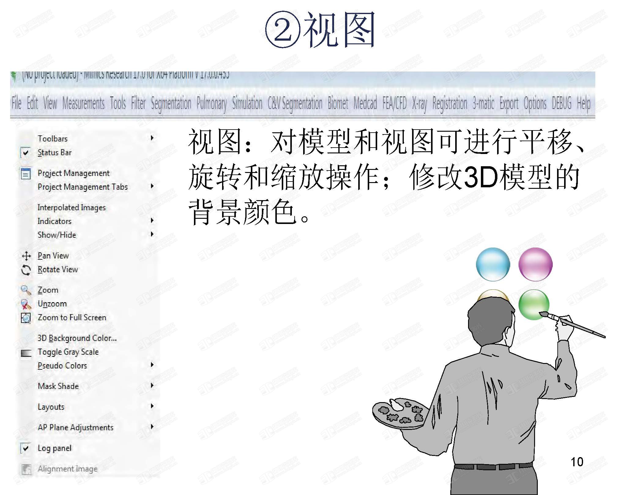Select AP Plane Adjustments entry

coord(76,428)
